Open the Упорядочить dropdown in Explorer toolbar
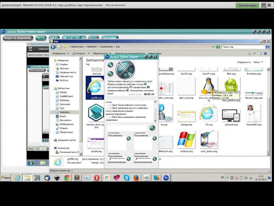274x206 pixels. click(60, 54)
